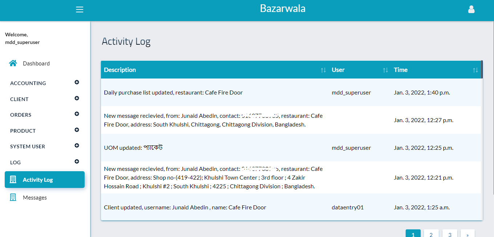The width and height of the screenshot is (494, 237).
Task: Expand the ACCOUNTING section
Action: tap(77, 83)
